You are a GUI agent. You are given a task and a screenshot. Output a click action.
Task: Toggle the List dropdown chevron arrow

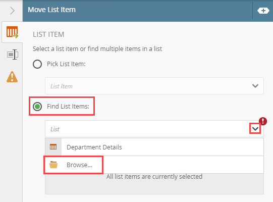point(255,129)
